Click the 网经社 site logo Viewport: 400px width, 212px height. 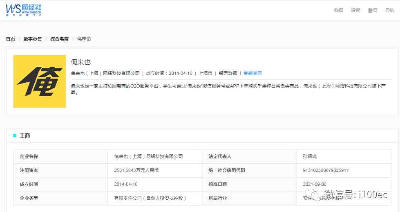point(23,10)
